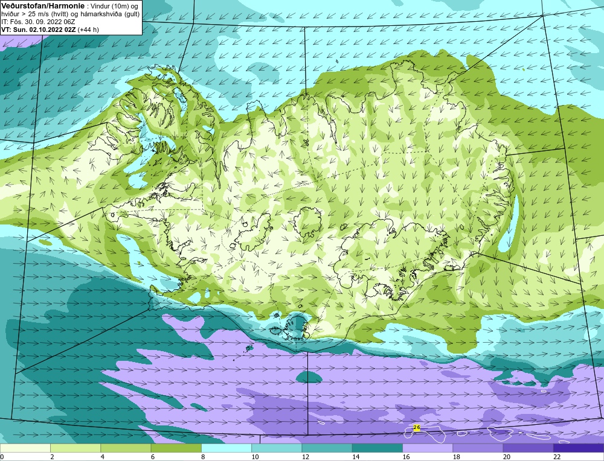The height and width of the screenshot is (461, 604).
Task: Click the legend scale label '16'
Action: [x=406, y=457]
